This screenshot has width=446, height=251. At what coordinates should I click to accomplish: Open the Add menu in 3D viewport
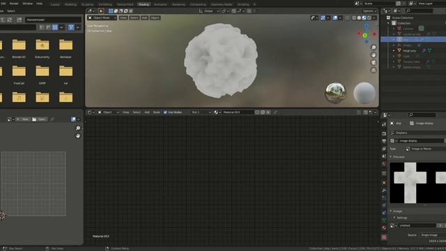[x=144, y=17]
